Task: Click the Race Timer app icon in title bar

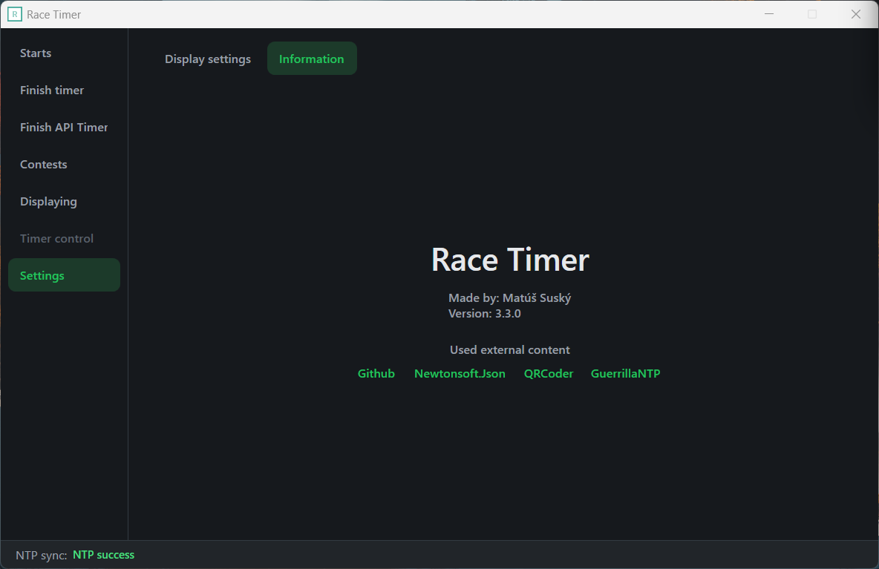Action: point(15,15)
